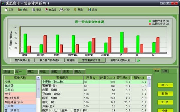The image size is (180, 112).
Task: Open the 查询 search icon
Action: click(x=33, y=10)
